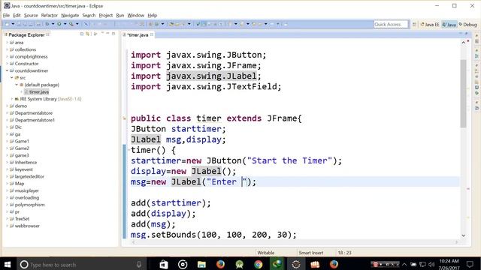The height and width of the screenshot is (270, 481).
Task: Click the Save toolbar icon
Action: click(x=19, y=24)
